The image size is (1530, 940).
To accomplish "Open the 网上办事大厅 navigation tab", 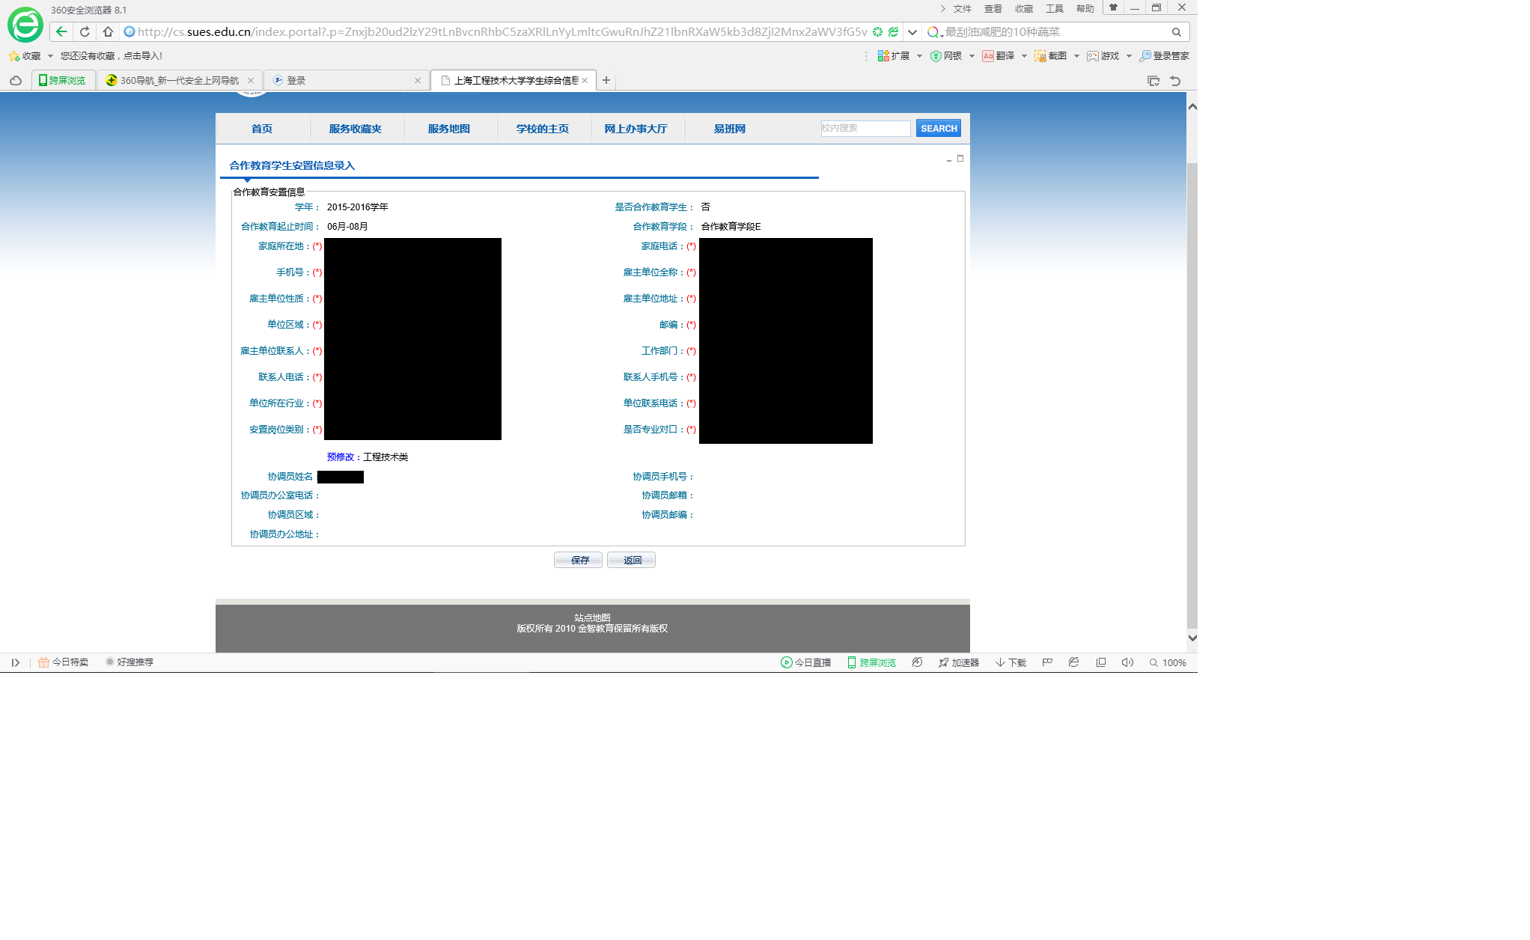I will pos(636,129).
